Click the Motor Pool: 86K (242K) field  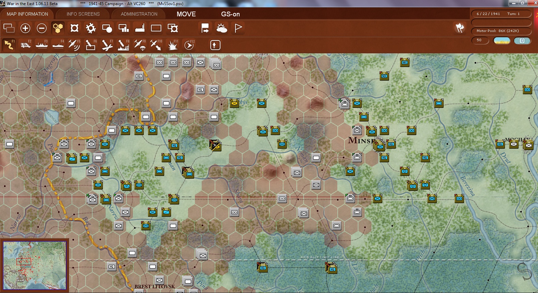point(501,31)
